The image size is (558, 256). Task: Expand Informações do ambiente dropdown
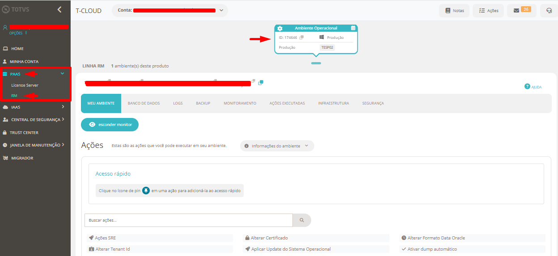coord(277,146)
